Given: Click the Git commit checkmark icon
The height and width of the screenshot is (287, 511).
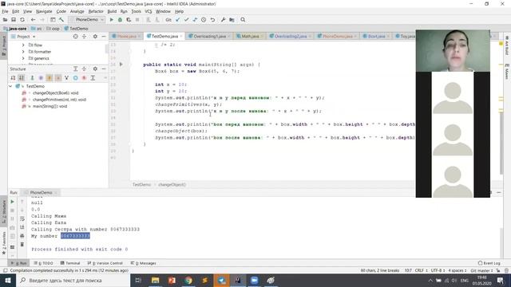Looking at the screenshot, I should click(x=186, y=20).
